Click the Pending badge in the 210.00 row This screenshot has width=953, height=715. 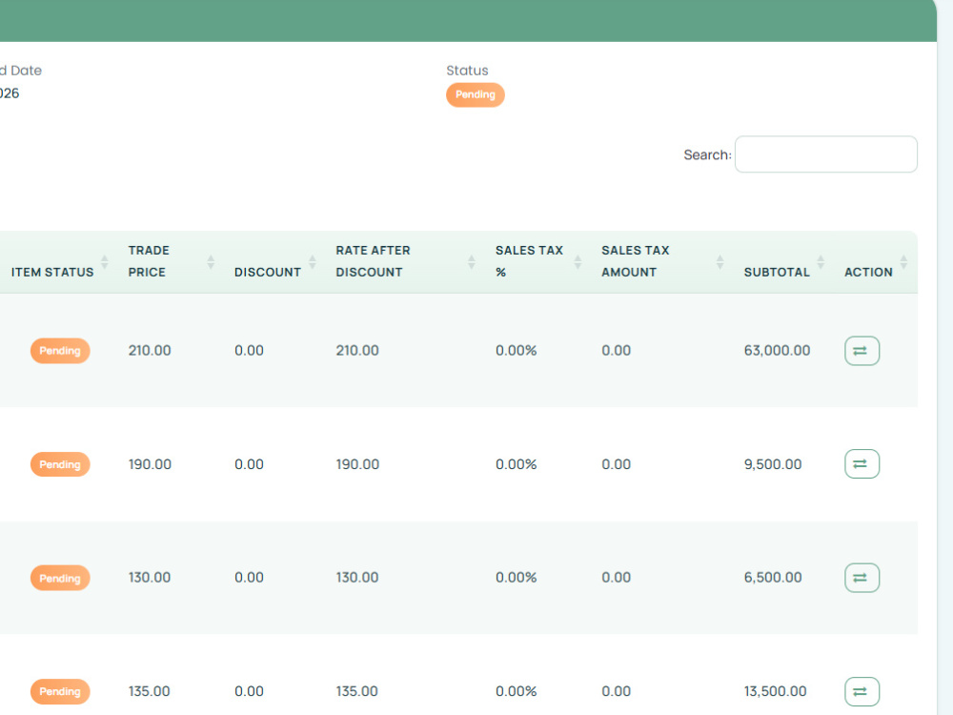tap(60, 351)
